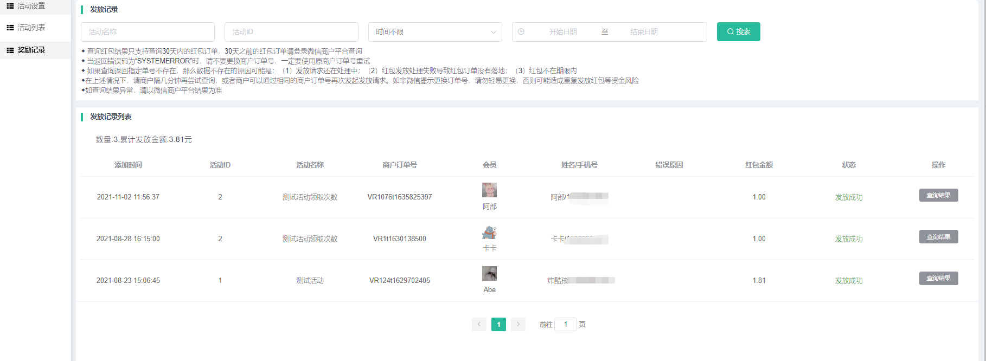Click the 活动设置 sidebar list icon

coord(10,6)
